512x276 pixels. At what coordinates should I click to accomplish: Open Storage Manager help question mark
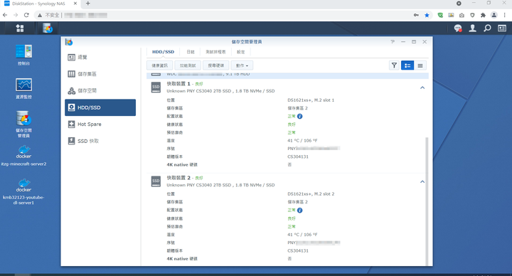tap(393, 42)
